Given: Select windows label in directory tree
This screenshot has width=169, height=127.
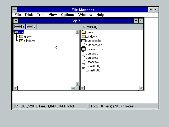Looking at the screenshot, I should click(x=30, y=41).
